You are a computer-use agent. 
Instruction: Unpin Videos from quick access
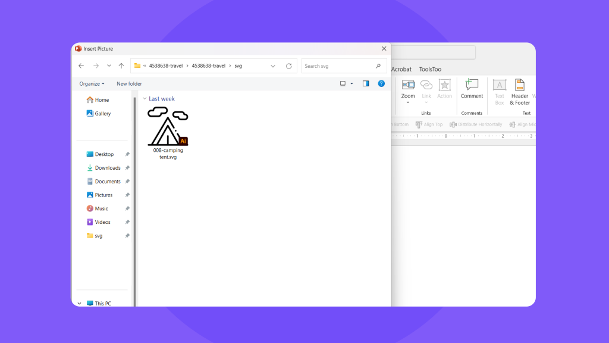(127, 222)
